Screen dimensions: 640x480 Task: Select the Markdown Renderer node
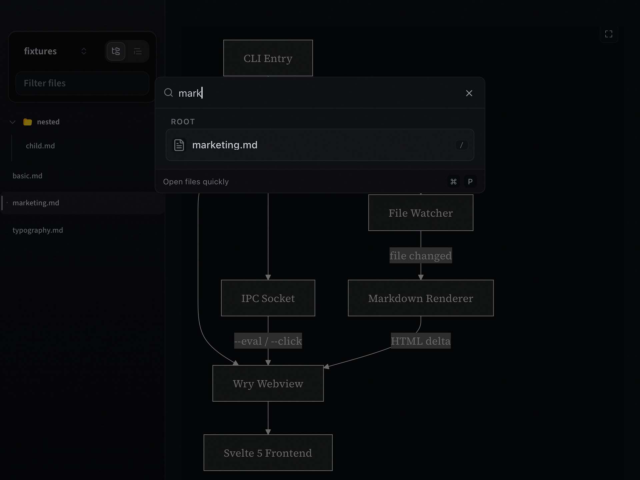coord(420,298)
